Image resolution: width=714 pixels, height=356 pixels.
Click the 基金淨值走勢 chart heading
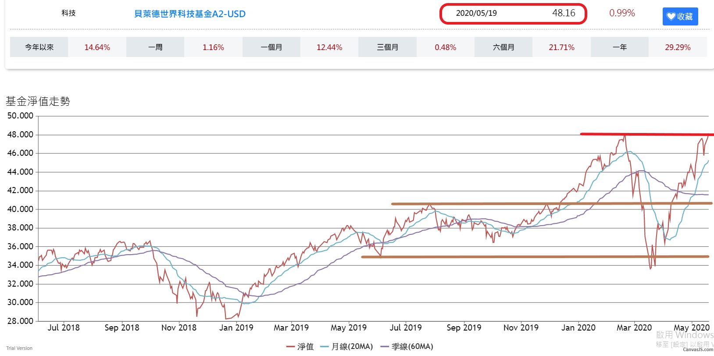38,101
